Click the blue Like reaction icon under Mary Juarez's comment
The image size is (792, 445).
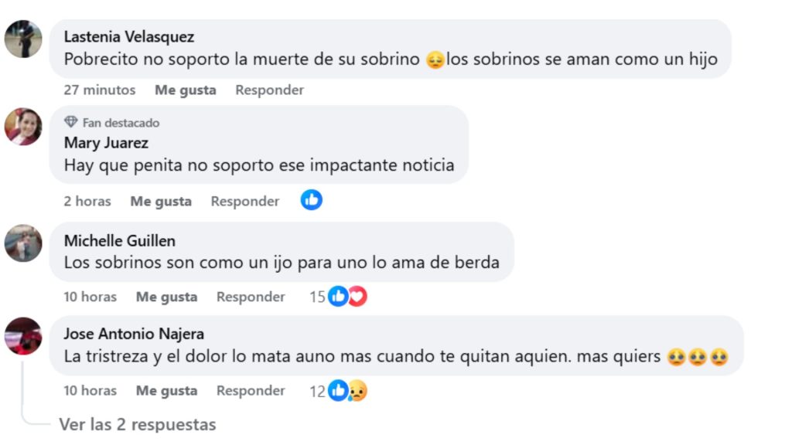click(x=312, y=199)
